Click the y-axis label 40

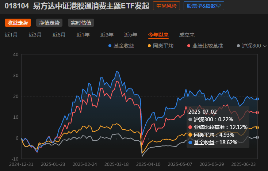tap(16, 55)
